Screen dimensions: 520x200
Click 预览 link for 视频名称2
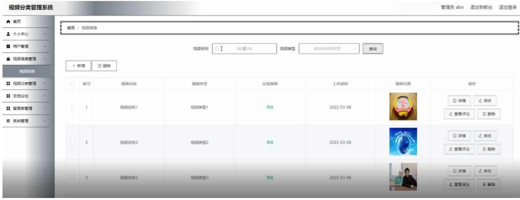click(270, 142)
